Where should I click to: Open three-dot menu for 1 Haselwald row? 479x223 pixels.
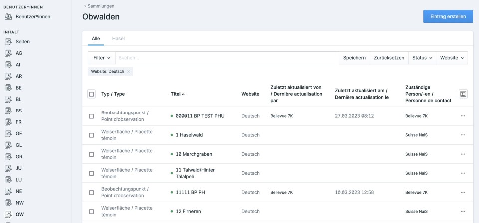point(463,135)
